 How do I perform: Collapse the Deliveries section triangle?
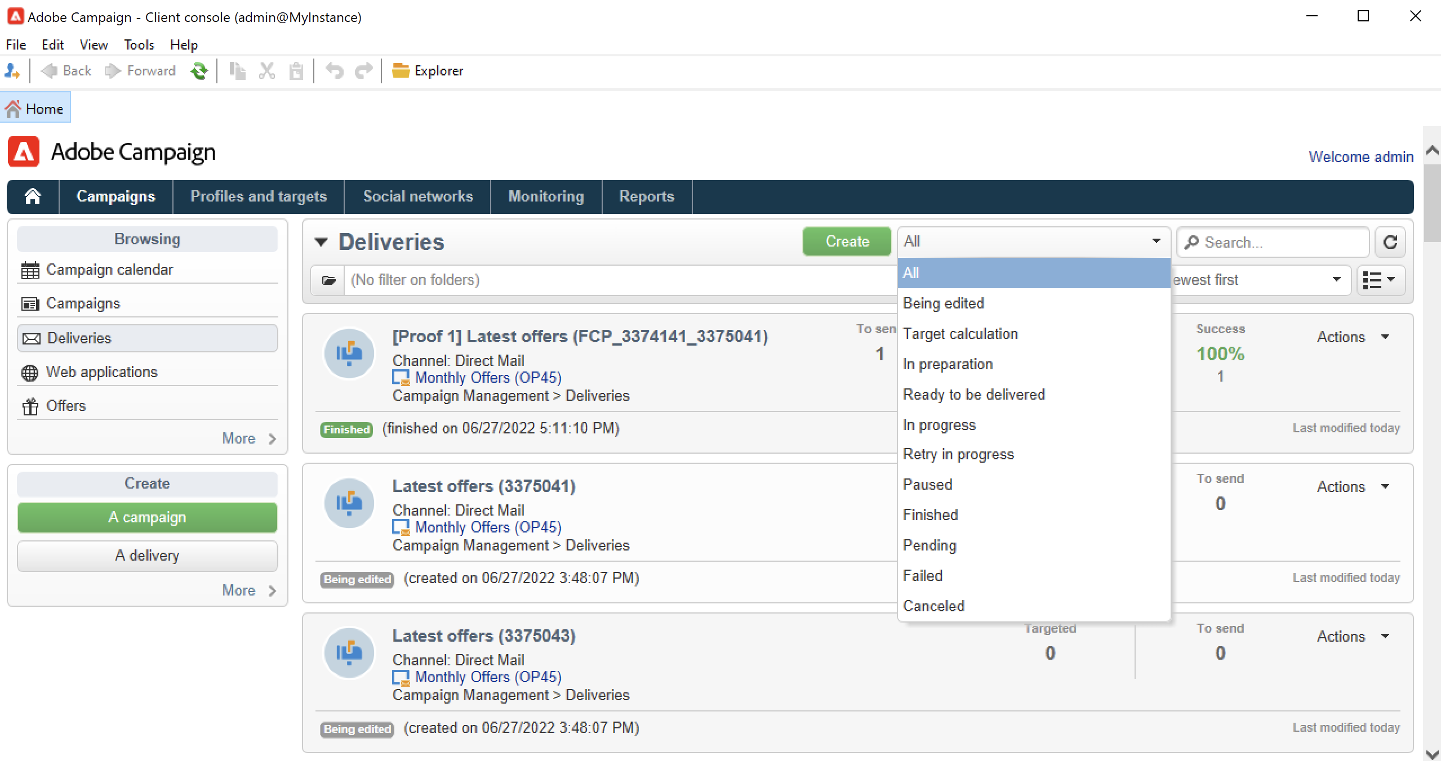[321, 242]
